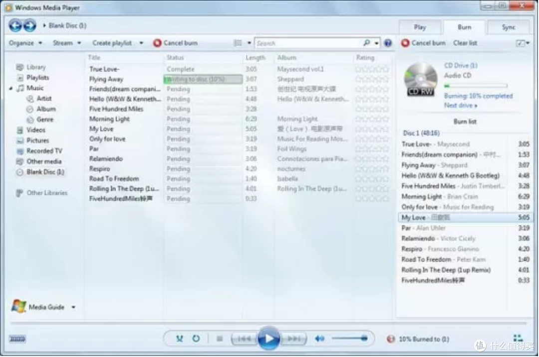Select Genre under Music
The image size is (539, 357).
coord(45,119)
